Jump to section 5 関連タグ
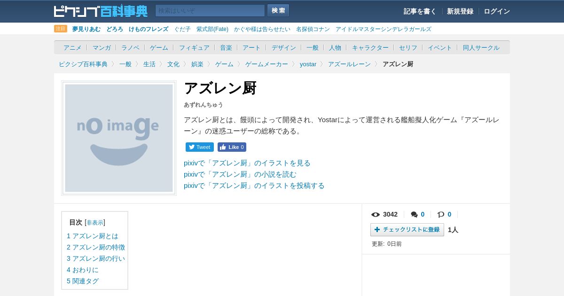Viewport: 564px width, 296px height. point(83,281)
